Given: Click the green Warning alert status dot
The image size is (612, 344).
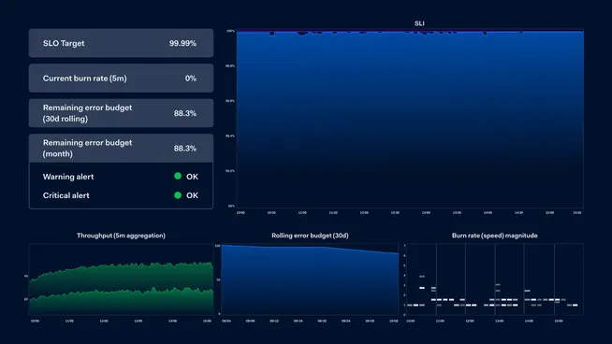Looking at the screenshot, I should click(178, 177).
